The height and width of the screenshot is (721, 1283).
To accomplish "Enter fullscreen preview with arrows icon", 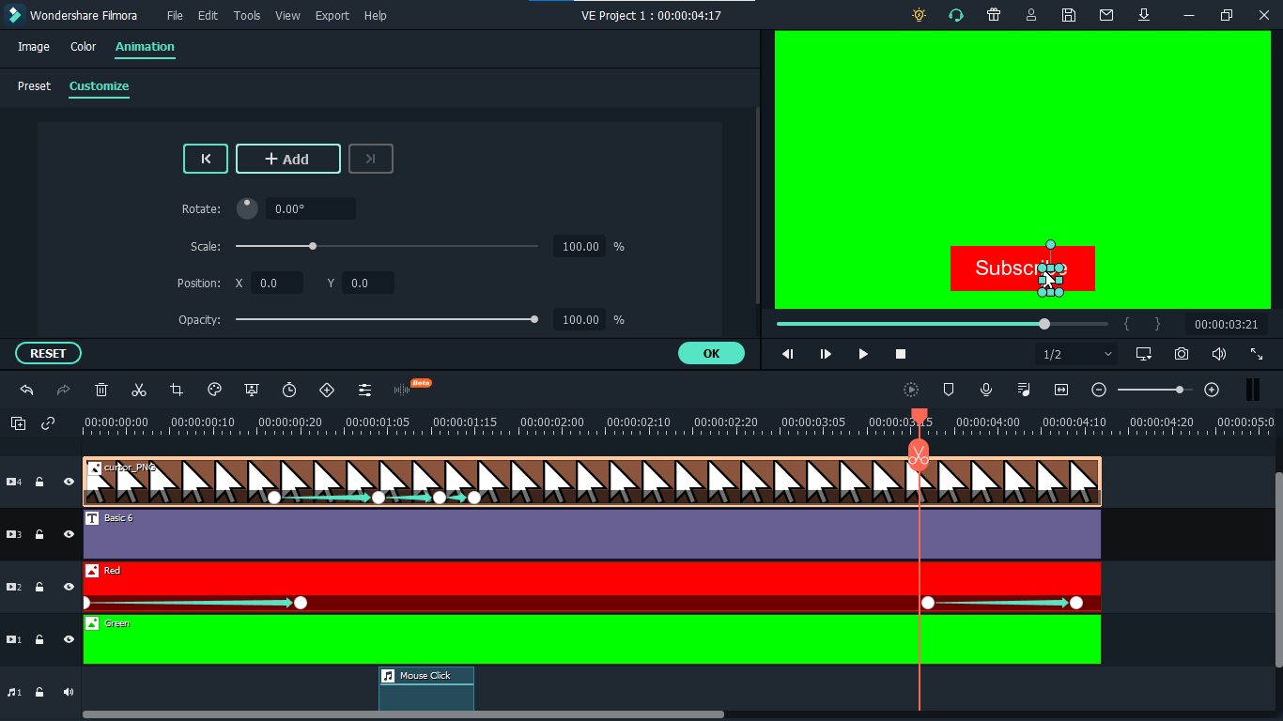I will [x=1257, y=354].
